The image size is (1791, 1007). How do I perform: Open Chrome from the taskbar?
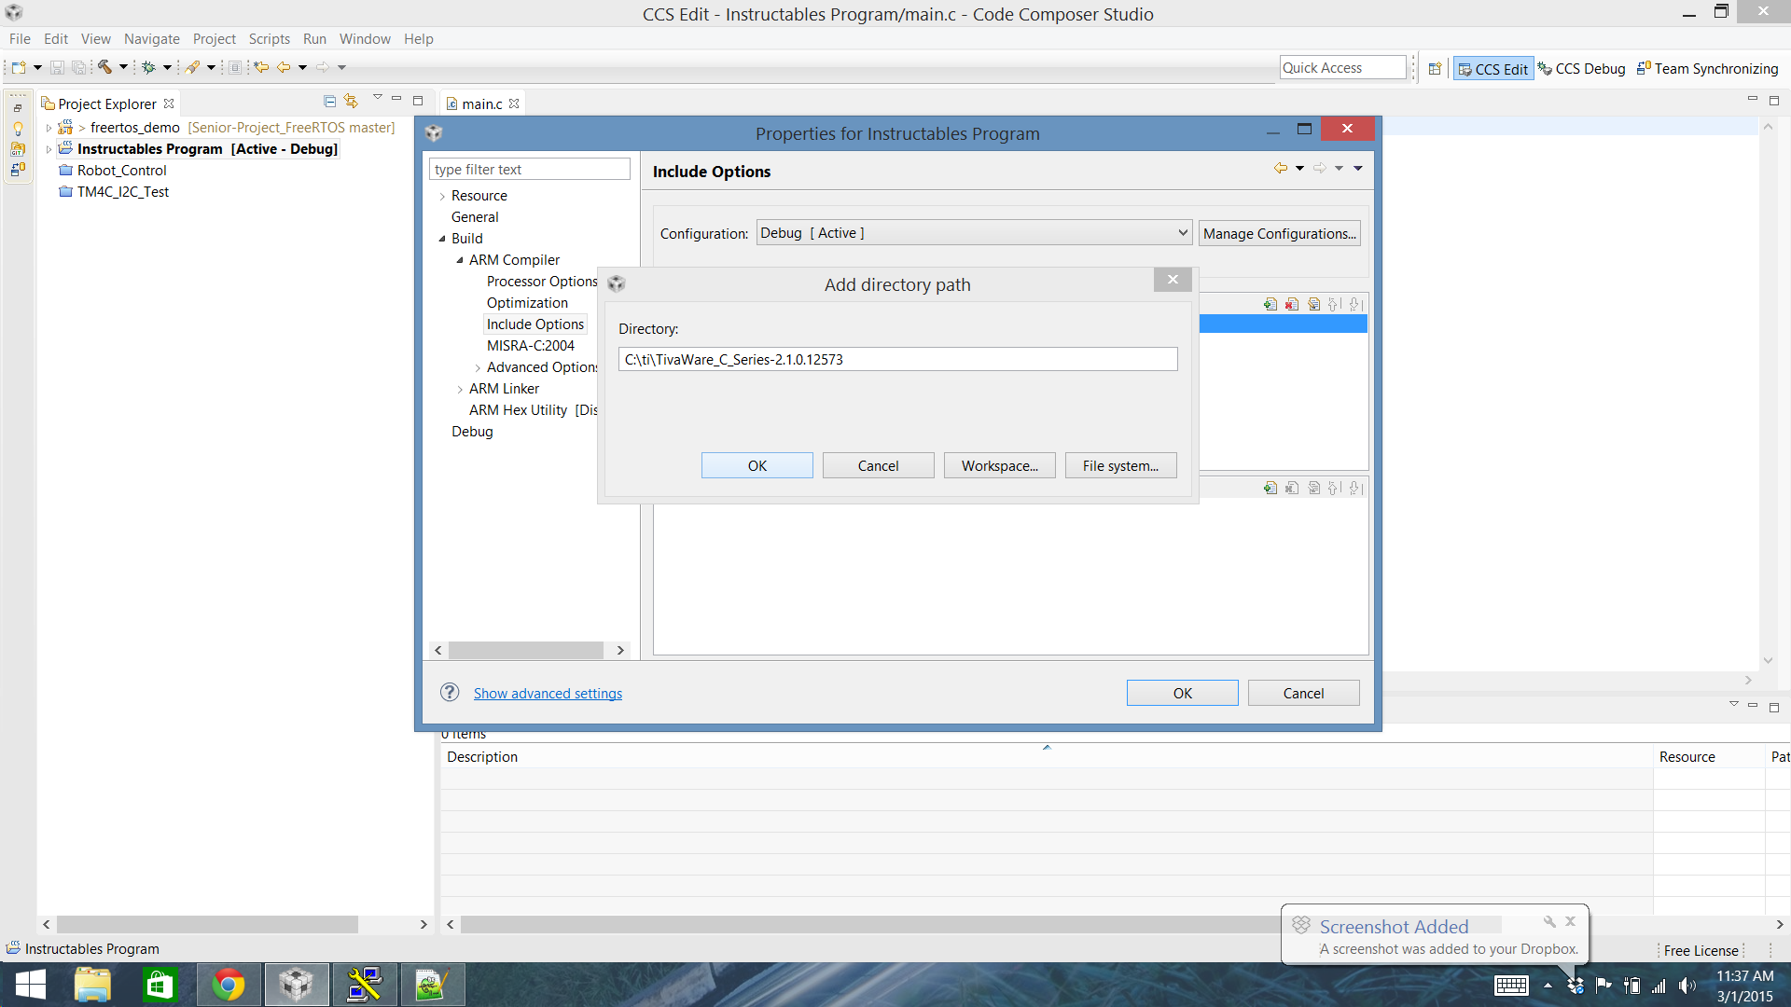click(229, 985)
